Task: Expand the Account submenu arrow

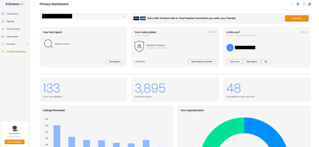Action: tap(27, 44)
